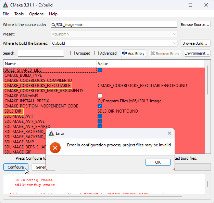Click the Name column header
The image size is (214, 203).
[x=50, y=64]
